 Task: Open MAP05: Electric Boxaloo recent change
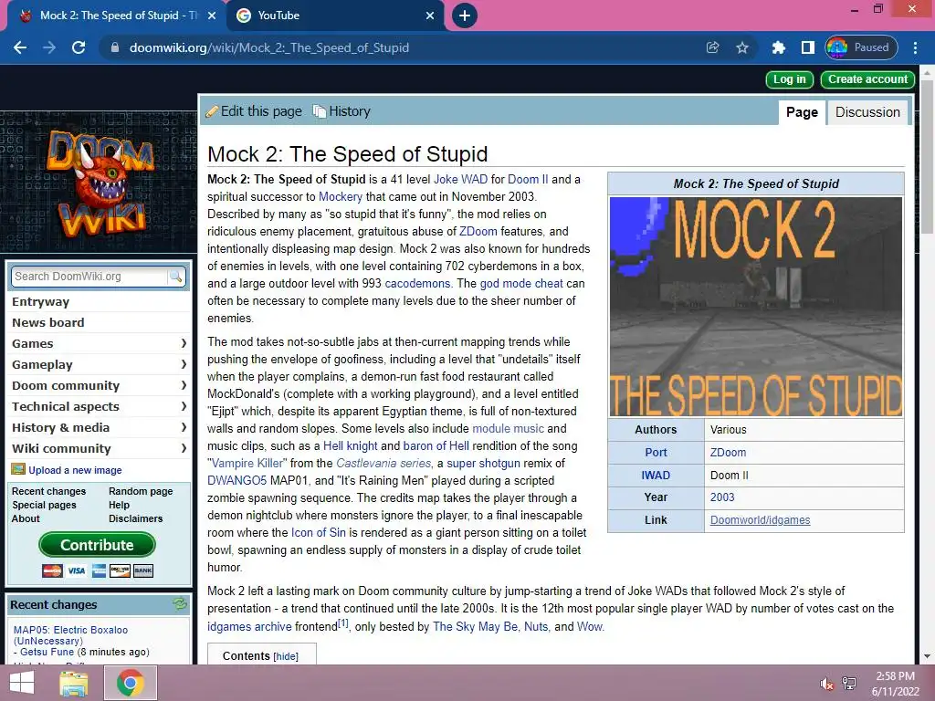click(70, 635)
